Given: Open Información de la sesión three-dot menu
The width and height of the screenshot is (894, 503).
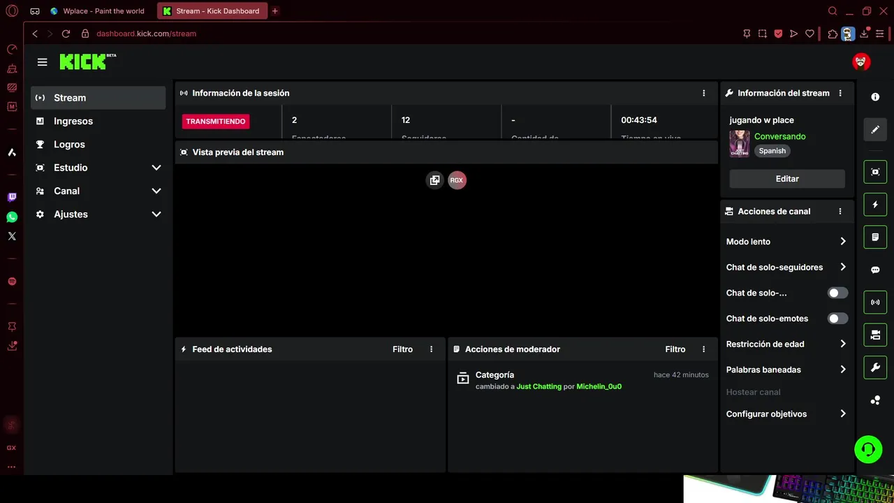Looking at the screenshot, I should [703, 93].
